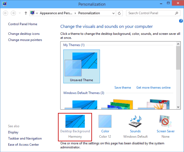Minimize the Personalization window

click(161, 4)
